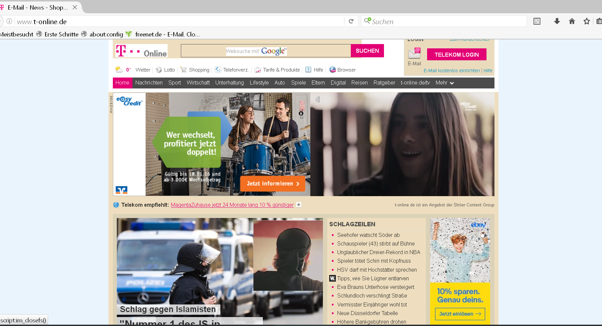Screen dimensions: 602x326
Task: Click the S toolbar icon beside search bar
Action: click(537, 21)
